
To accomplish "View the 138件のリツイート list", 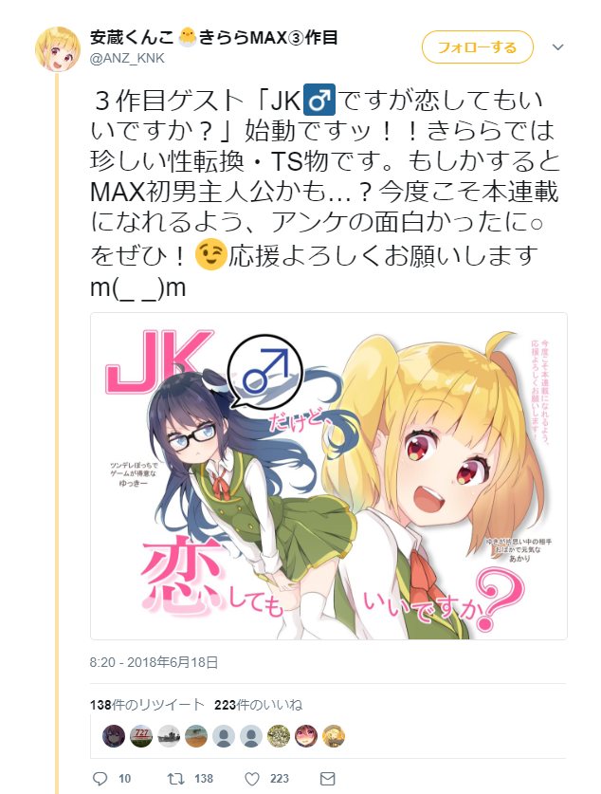I will coord(147,705).
